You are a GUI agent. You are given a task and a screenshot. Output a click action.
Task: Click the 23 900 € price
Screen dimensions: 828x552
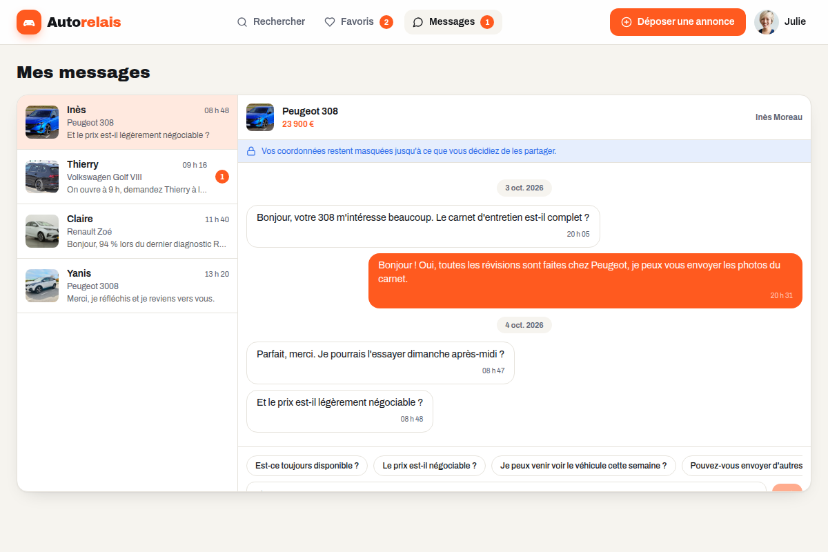298,124
